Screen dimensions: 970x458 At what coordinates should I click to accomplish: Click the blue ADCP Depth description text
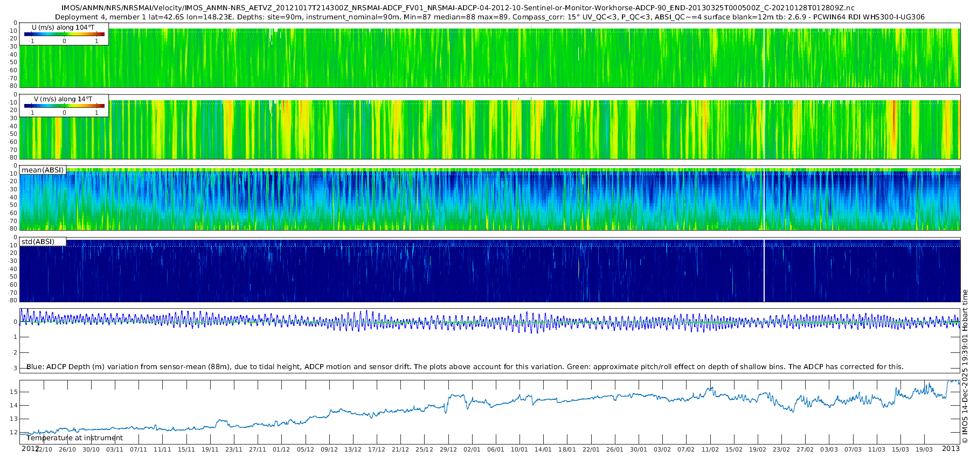coord(465,367)
